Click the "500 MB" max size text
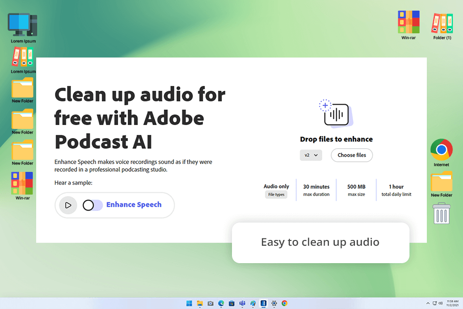The image size is (463, 309). 356,187
